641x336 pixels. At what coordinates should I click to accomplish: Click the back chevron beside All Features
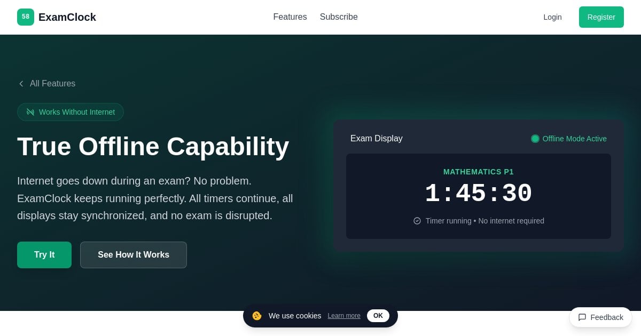tap(21, 84)
